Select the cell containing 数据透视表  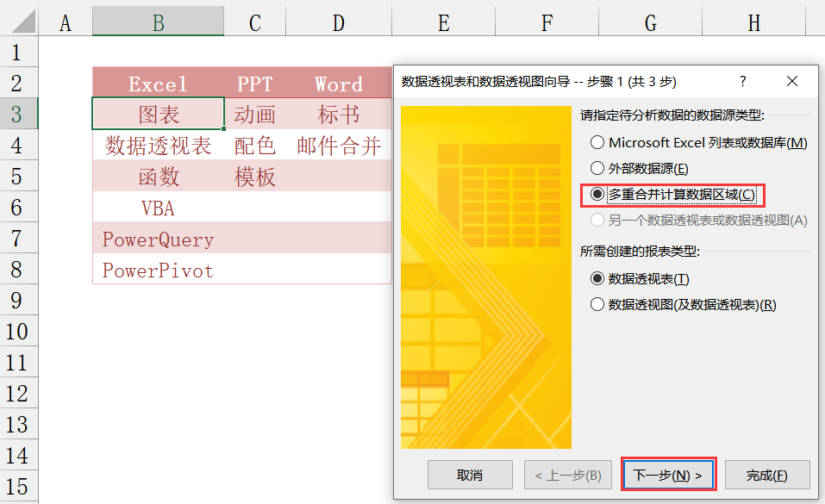[158, 145]
